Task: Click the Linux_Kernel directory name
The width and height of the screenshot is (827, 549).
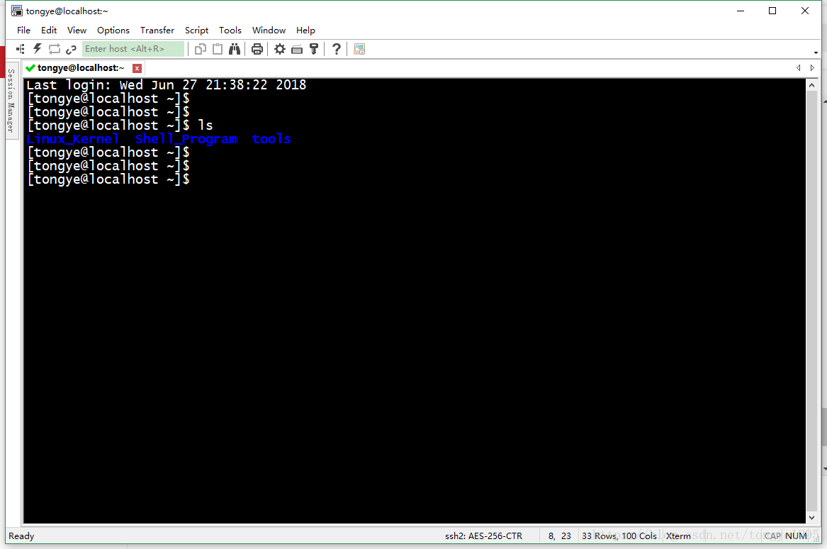Action: coord(73,139)
